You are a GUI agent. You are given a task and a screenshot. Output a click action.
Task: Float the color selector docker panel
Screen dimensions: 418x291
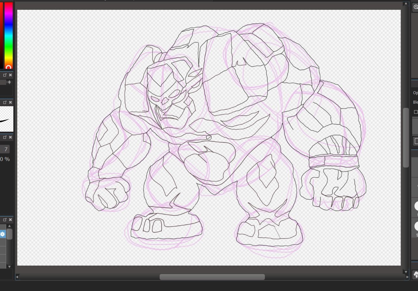[x=5, y=75]
